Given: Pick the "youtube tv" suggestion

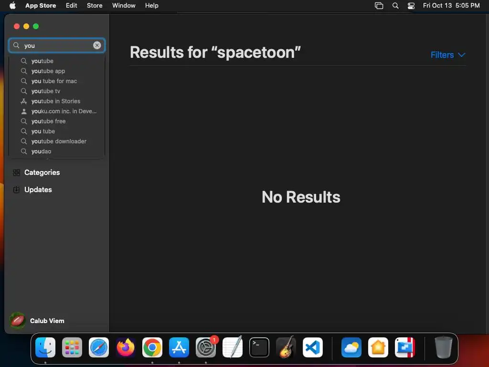Looking at the screenshot, I should coord(57,91).
